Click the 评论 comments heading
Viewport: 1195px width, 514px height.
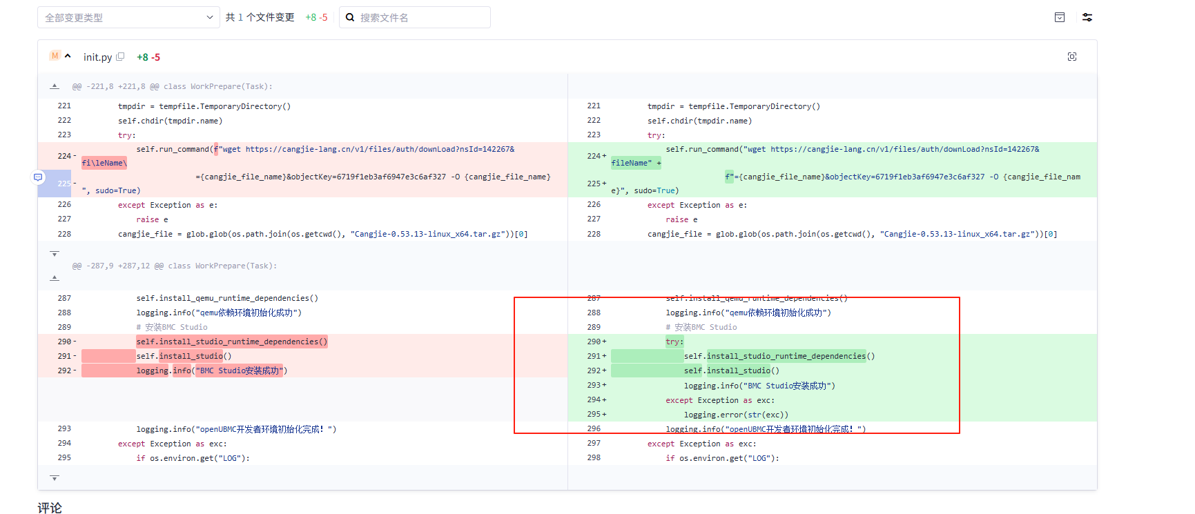coord(50,508)
